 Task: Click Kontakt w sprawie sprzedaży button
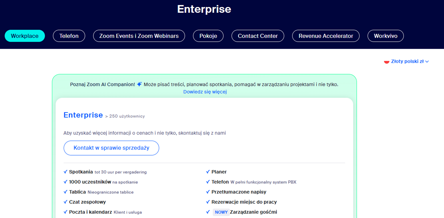pos(111,148)
